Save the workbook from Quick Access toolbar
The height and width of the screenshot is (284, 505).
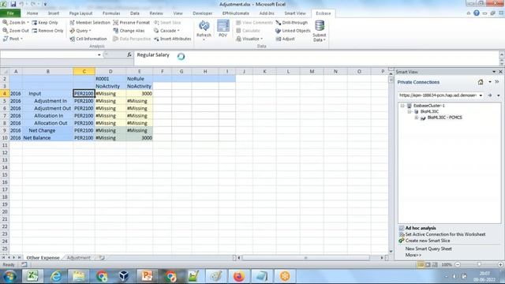click(x=13, y=4)
